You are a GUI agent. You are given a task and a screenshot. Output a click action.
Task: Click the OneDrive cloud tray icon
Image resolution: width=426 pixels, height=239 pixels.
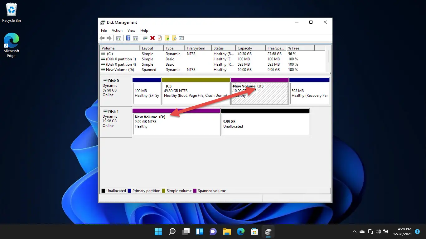(362, 232)
